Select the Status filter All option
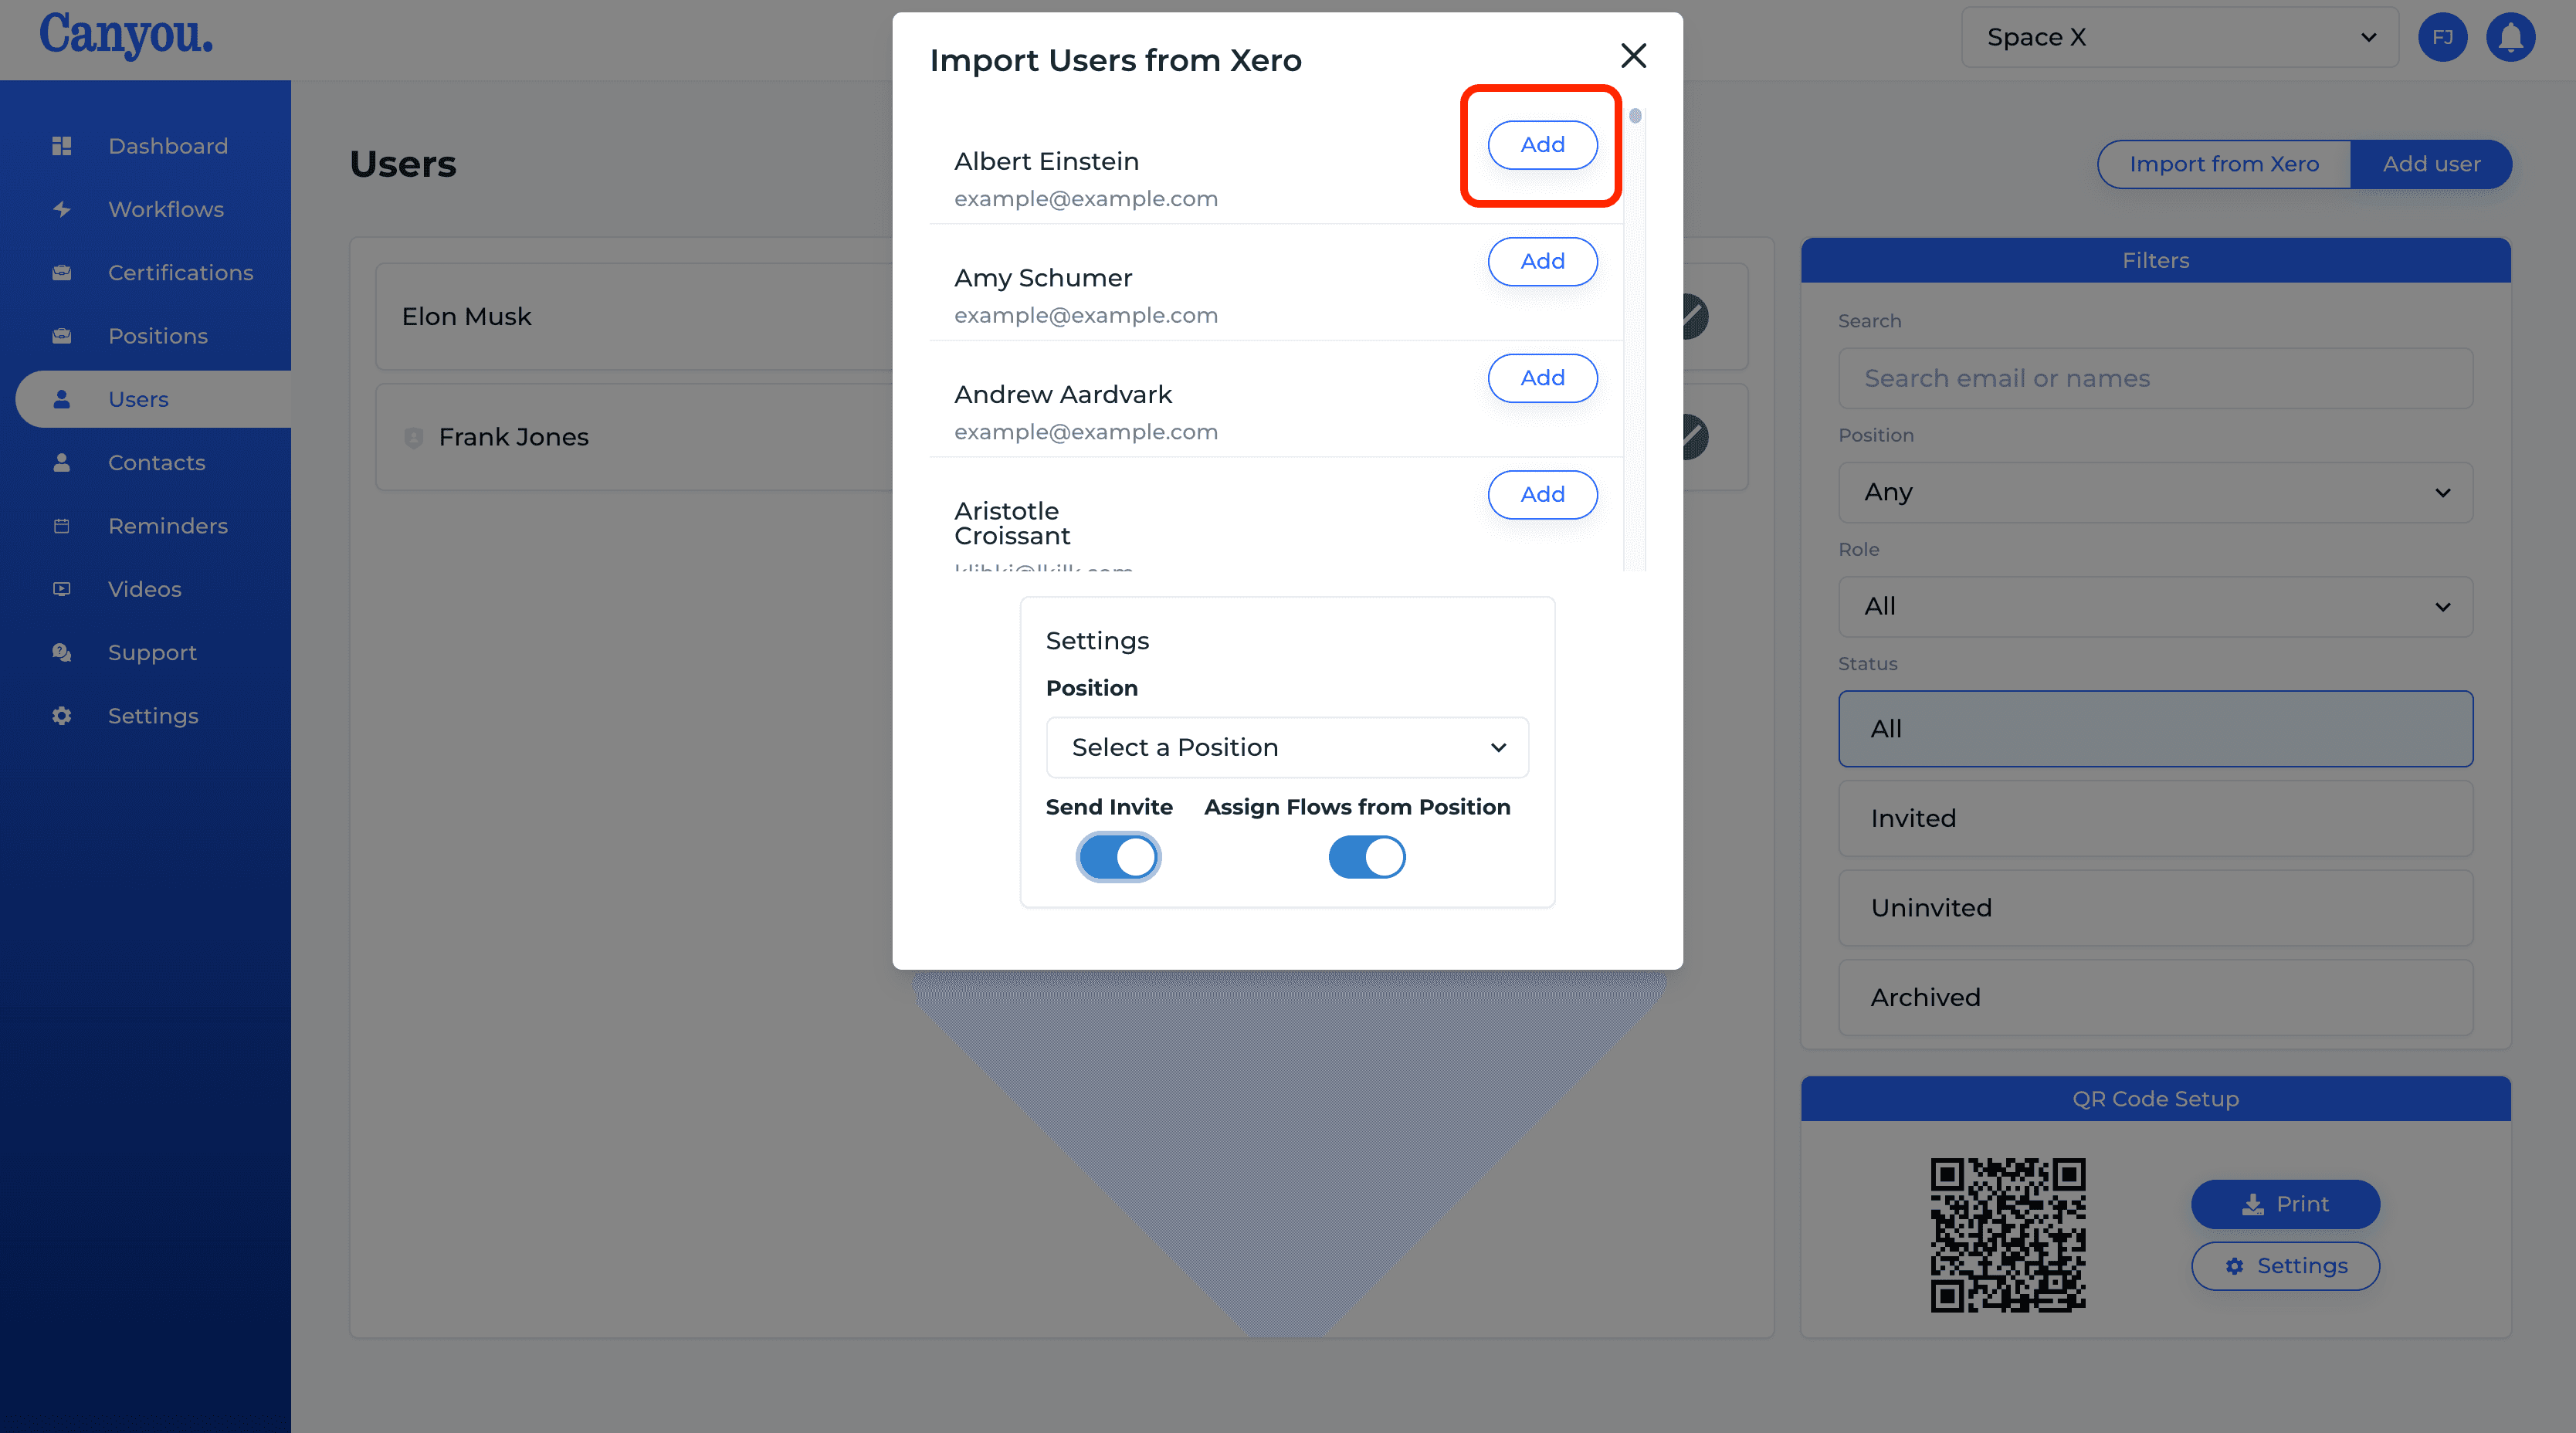The image size is (2576, 1433). click(x=2154, y=727)
